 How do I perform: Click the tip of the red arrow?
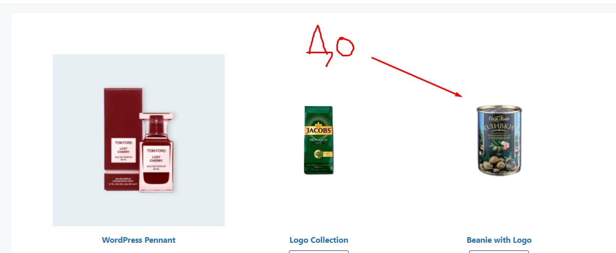(460, 96)
